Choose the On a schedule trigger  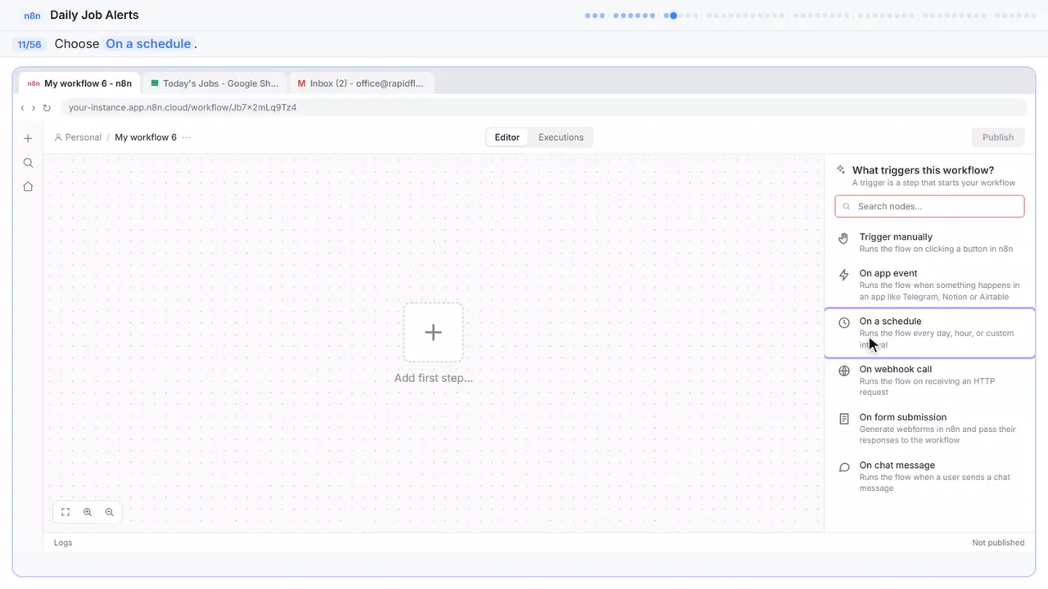click(x=929, y=333)
